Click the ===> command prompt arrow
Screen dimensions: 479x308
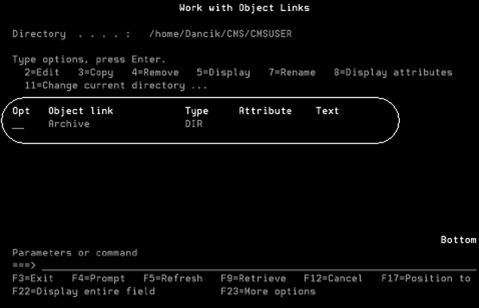[x=24, y=265]
